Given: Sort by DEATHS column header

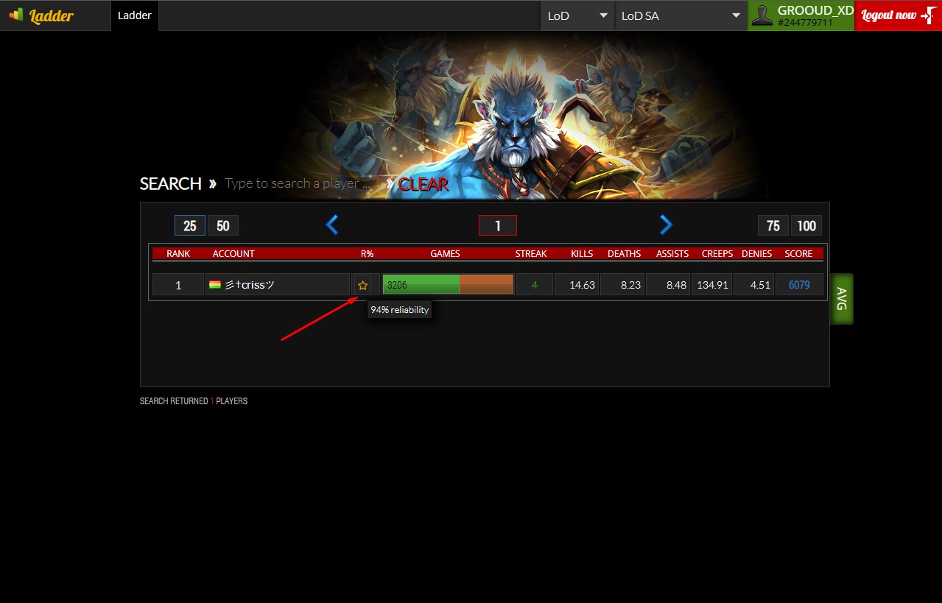Looking at the screenshot, I should tap(624, 253).
